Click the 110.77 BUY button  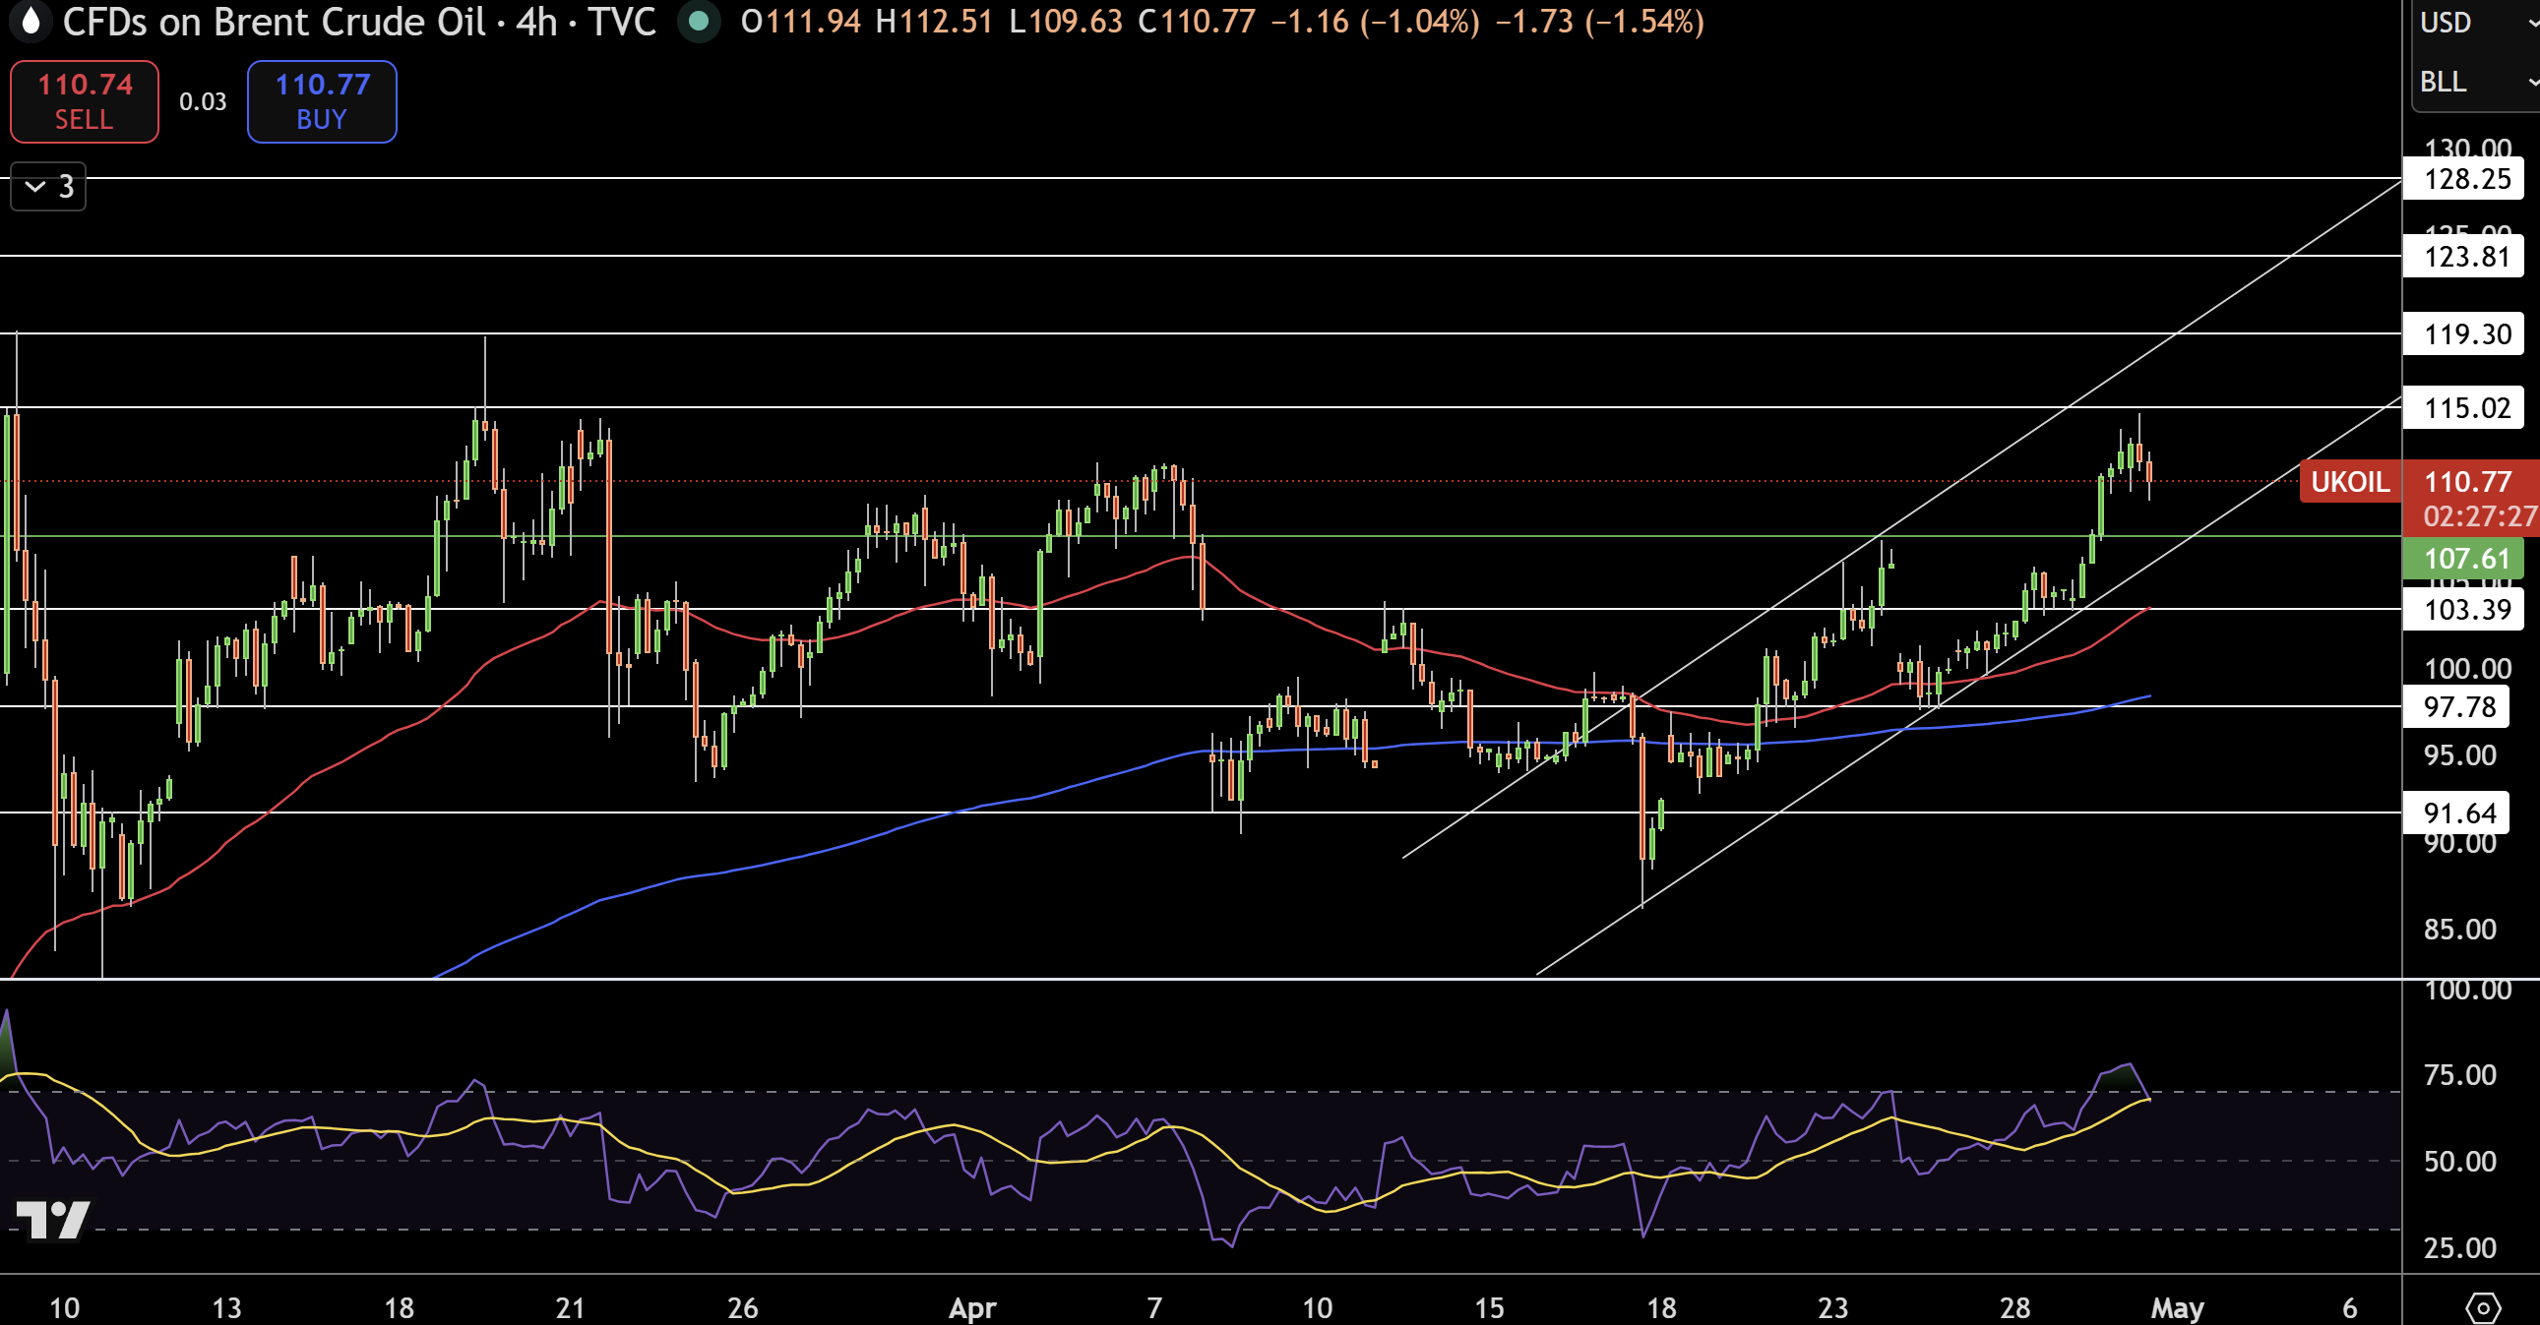pos(323,101)
